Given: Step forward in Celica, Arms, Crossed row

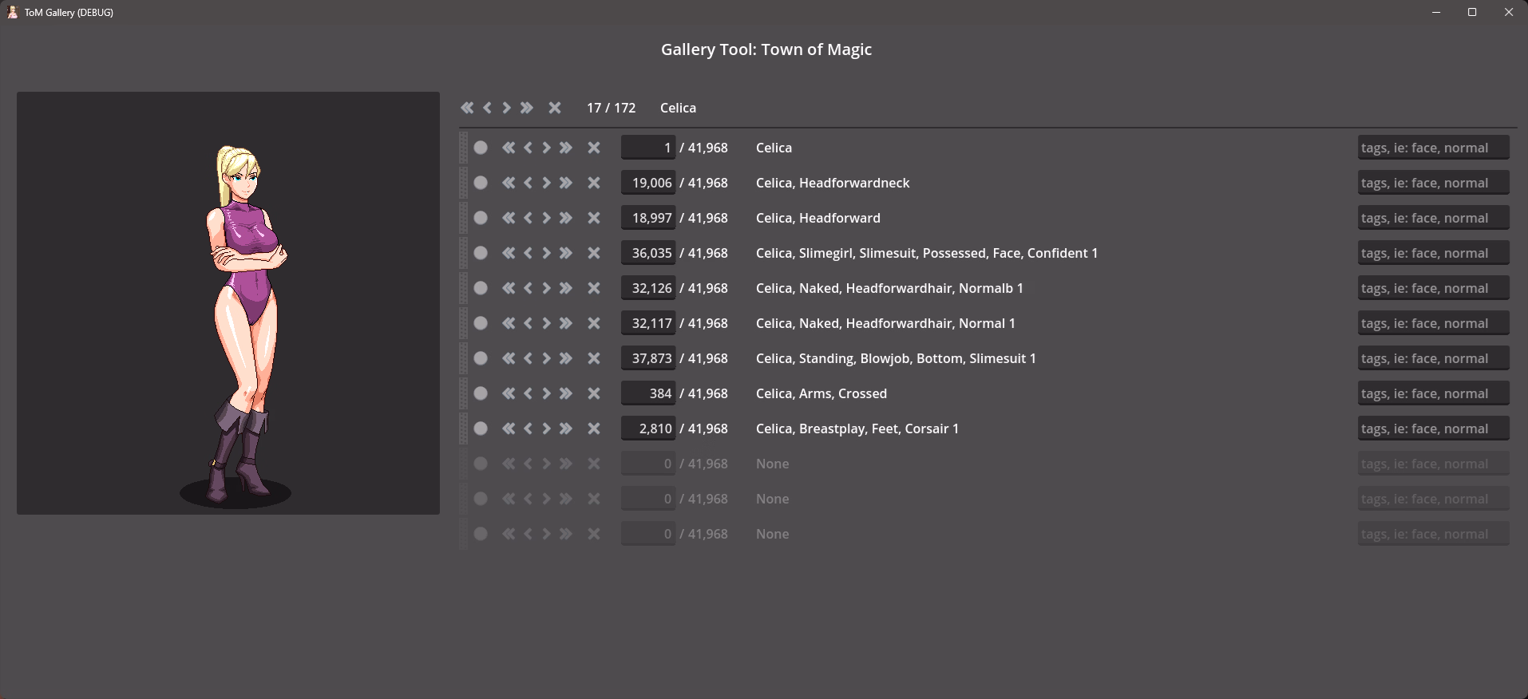Looking at the screenshot, I should pyautogui.click(x=547, y=393).
